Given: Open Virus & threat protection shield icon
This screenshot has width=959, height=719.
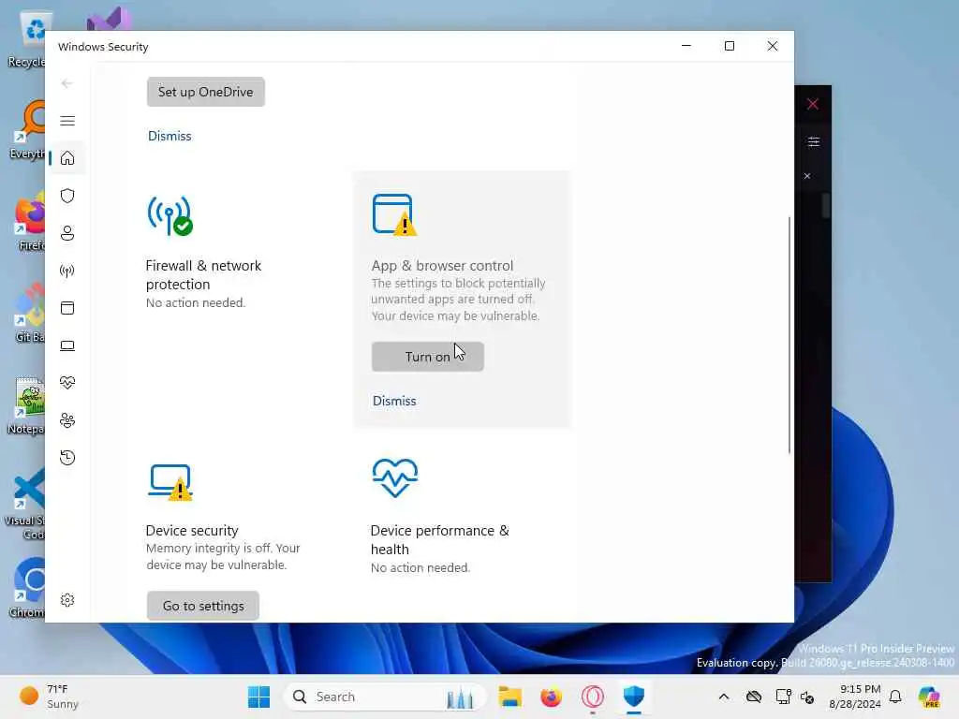Looking at the screenshot, I should tap(67, 196).
